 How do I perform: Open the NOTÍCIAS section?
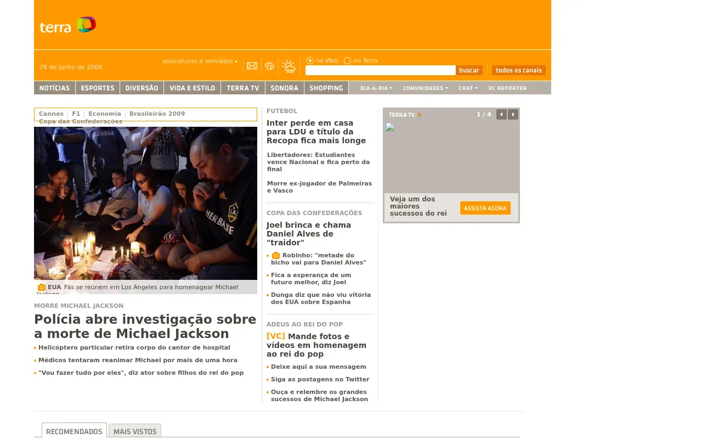tap(54, 88)
